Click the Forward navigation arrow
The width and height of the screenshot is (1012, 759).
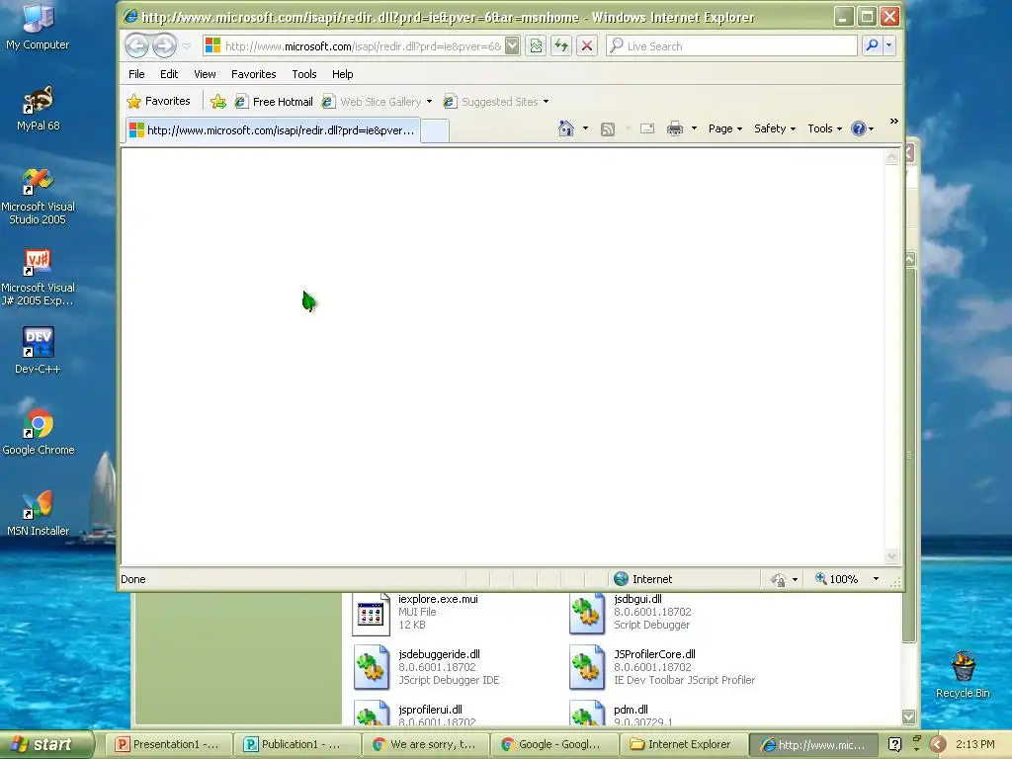(x=165, y=45)
